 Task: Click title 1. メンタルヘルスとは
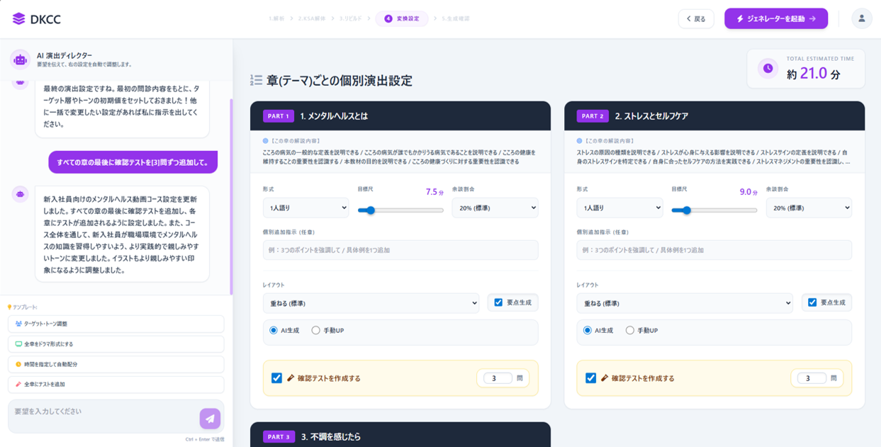coord(334,116)
